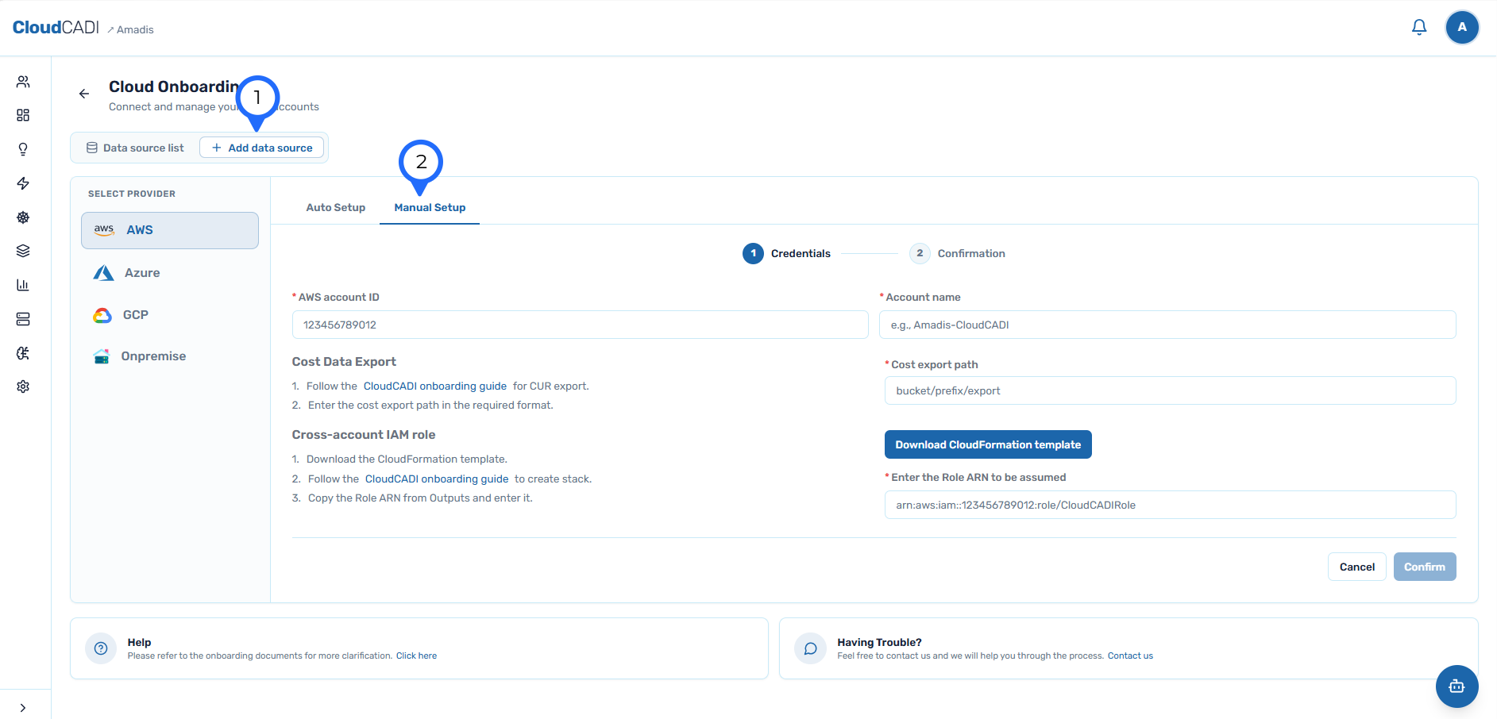Click the Confirm button
The width and height of the screenshot is (1497, 719).
1425,567
